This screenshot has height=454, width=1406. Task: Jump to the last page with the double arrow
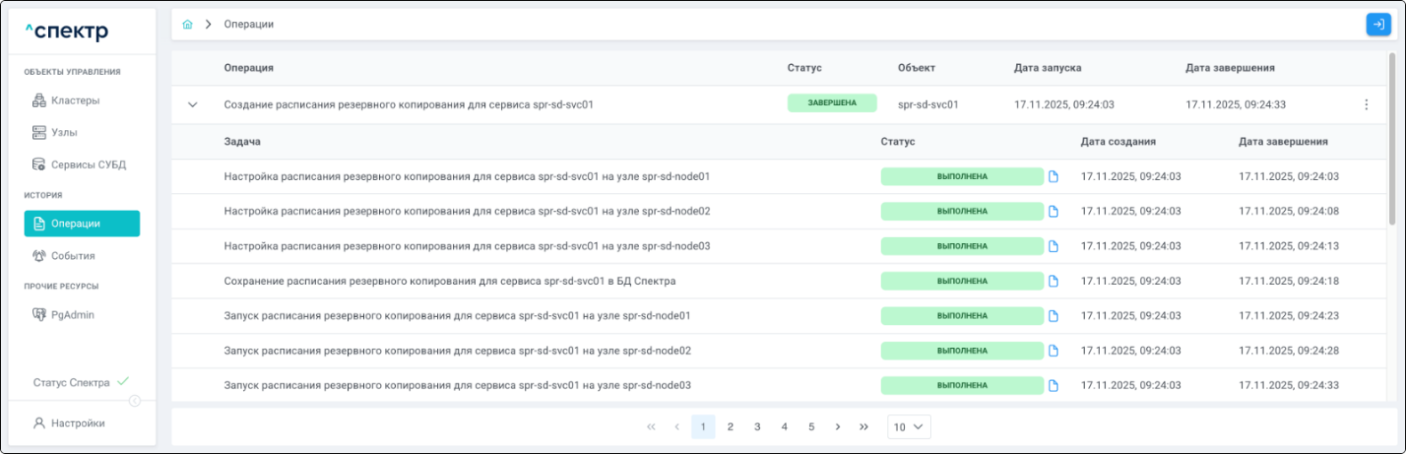863,427
